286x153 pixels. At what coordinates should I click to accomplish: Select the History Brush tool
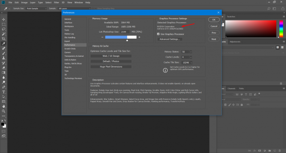pyautogui.click(x=4, y=63)
